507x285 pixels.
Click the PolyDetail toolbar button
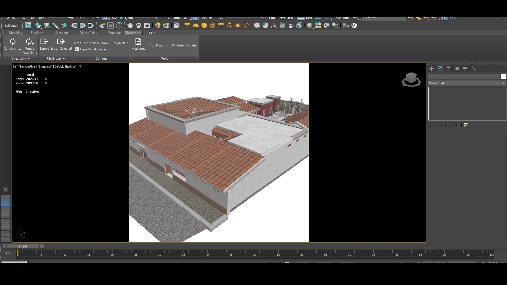(x=11, y=26)
